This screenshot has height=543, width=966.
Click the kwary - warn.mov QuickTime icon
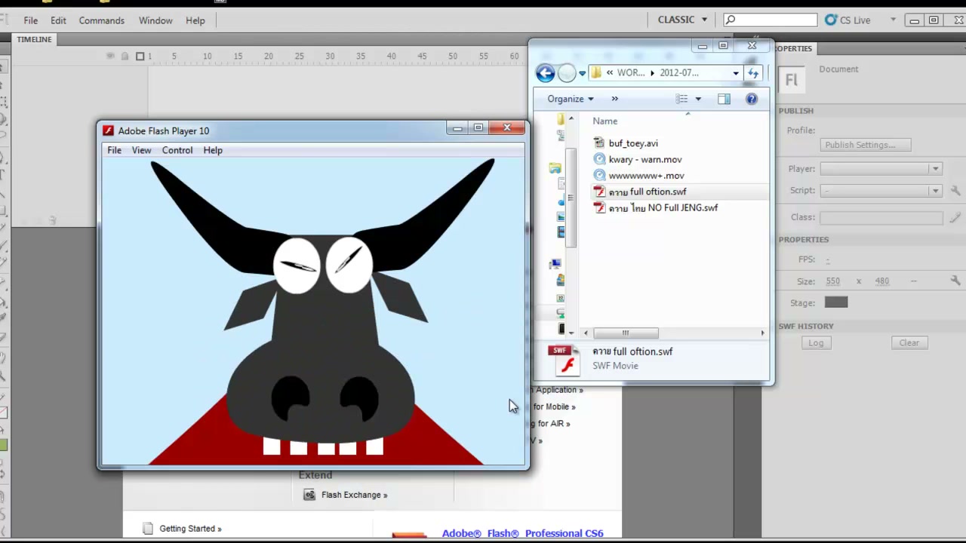pos(599,159)
